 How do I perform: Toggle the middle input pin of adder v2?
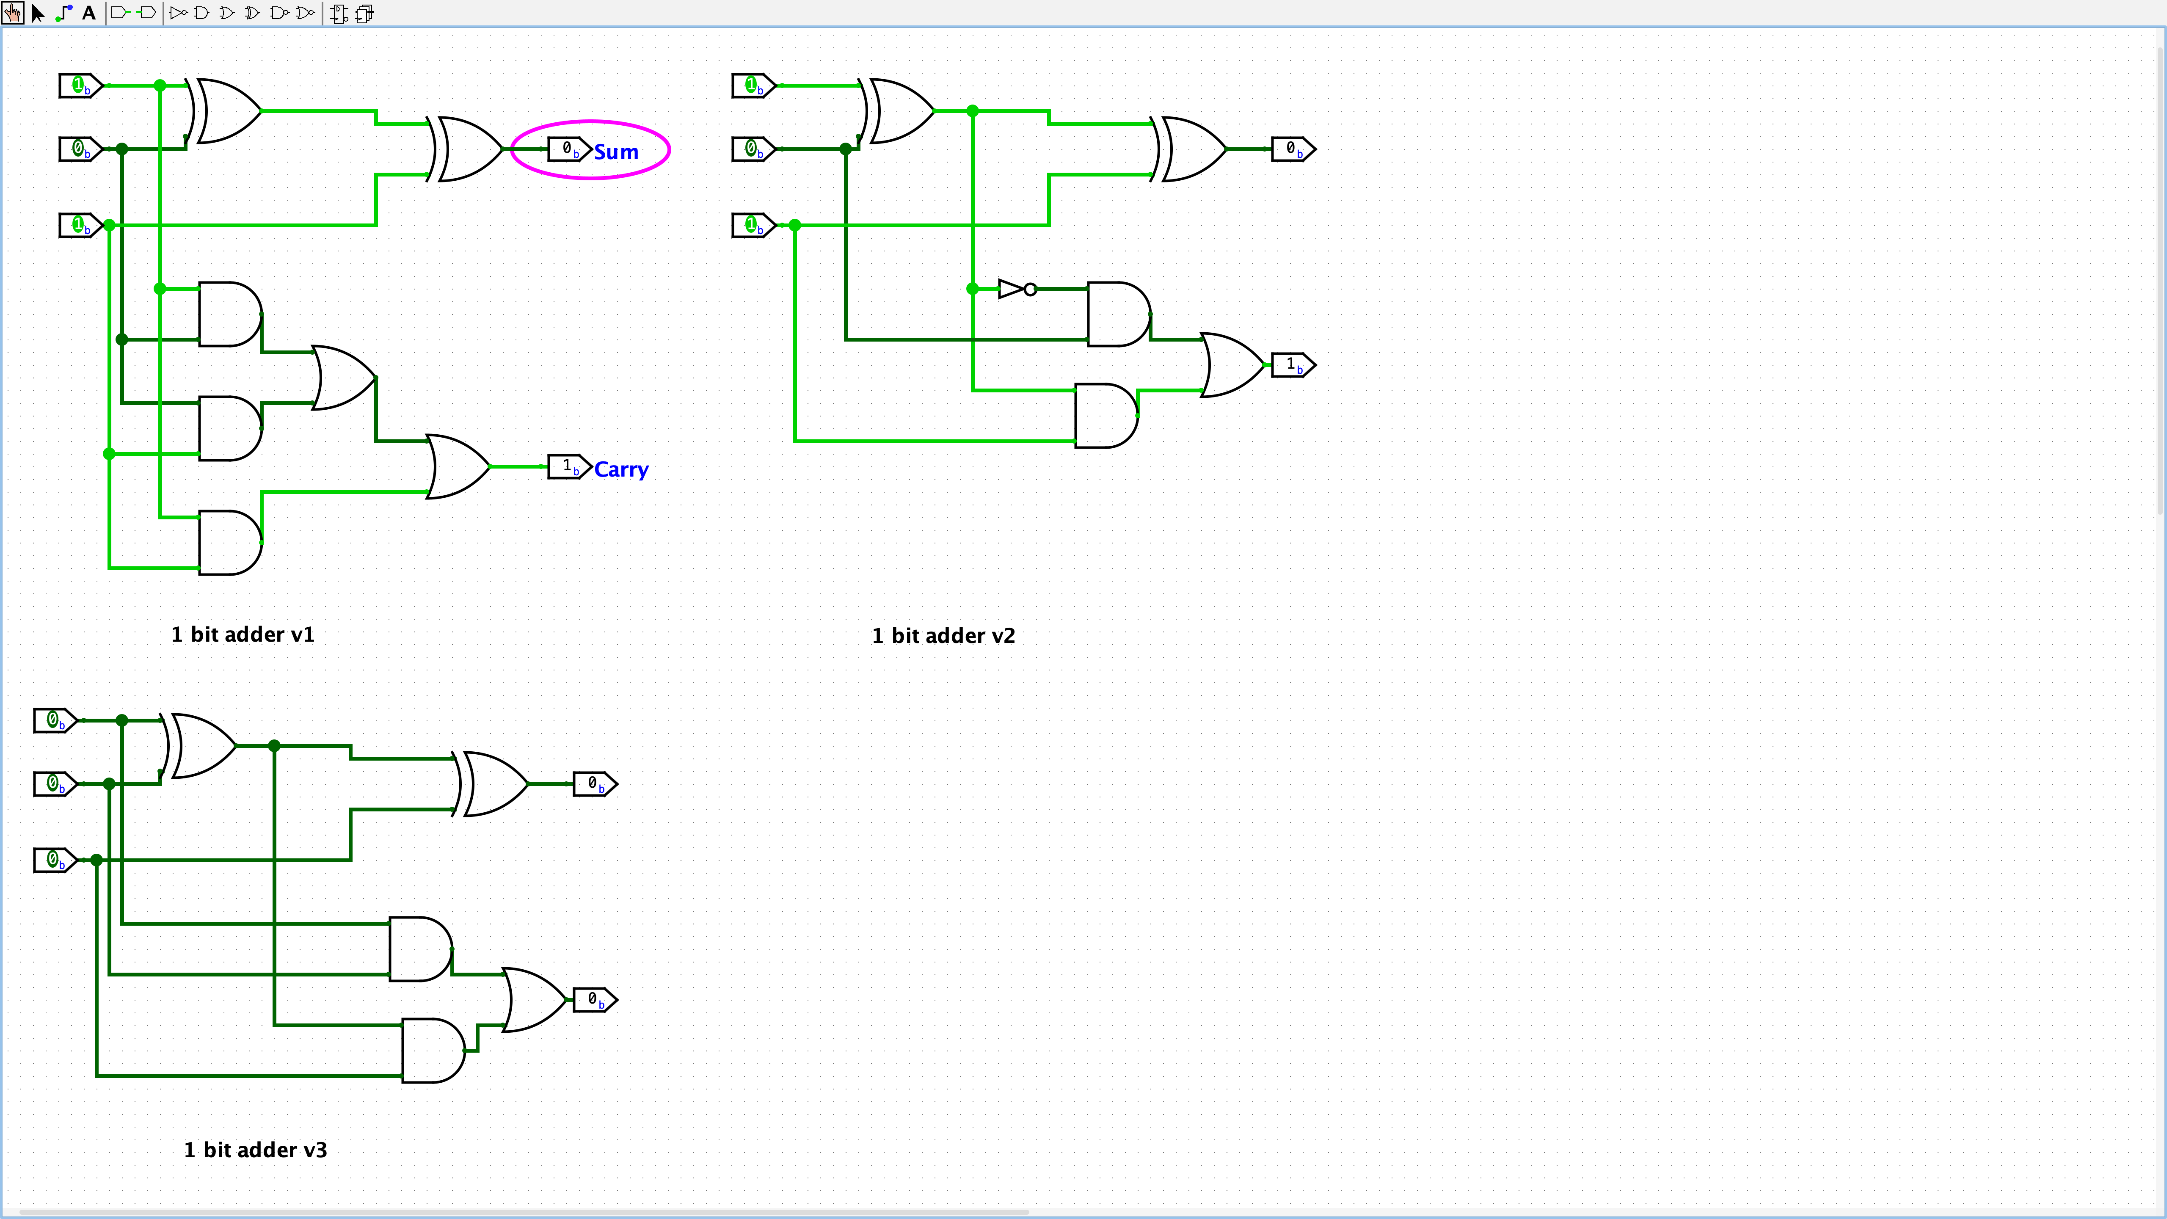753,149
